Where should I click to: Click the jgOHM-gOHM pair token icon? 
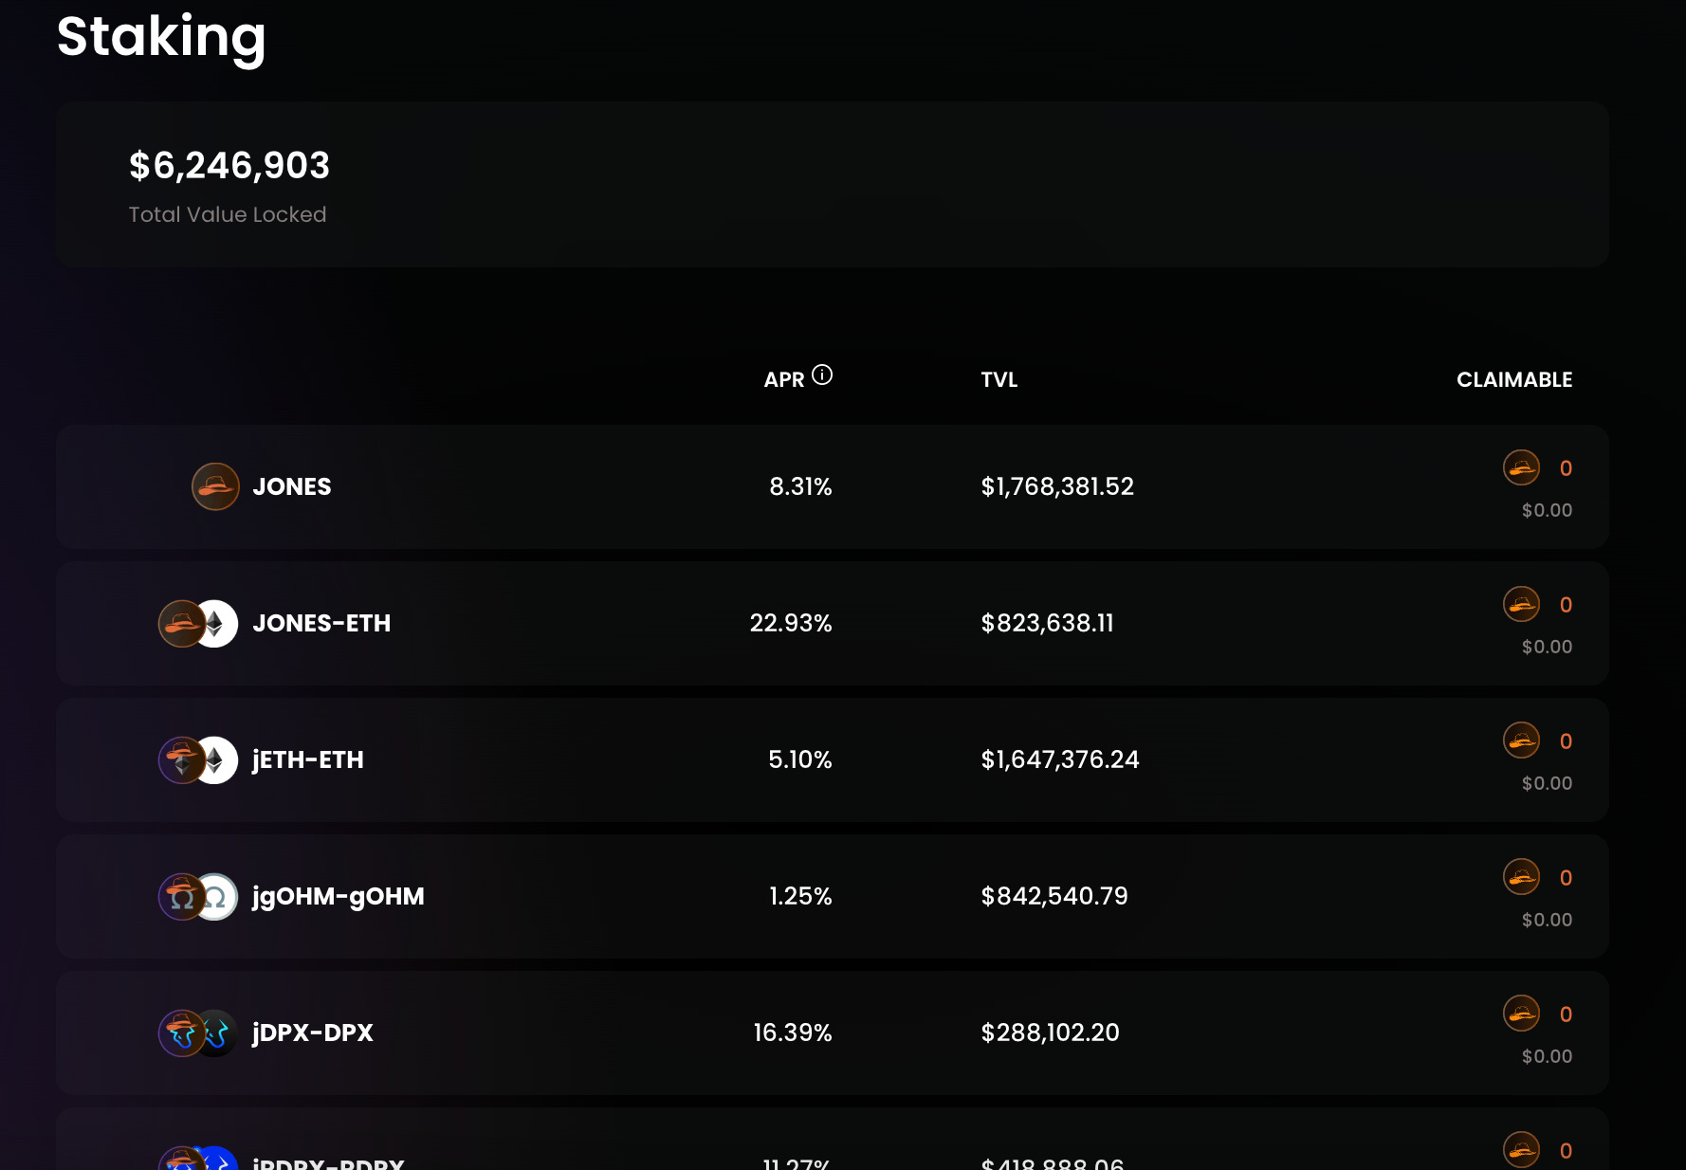click(x=198, y=896)
